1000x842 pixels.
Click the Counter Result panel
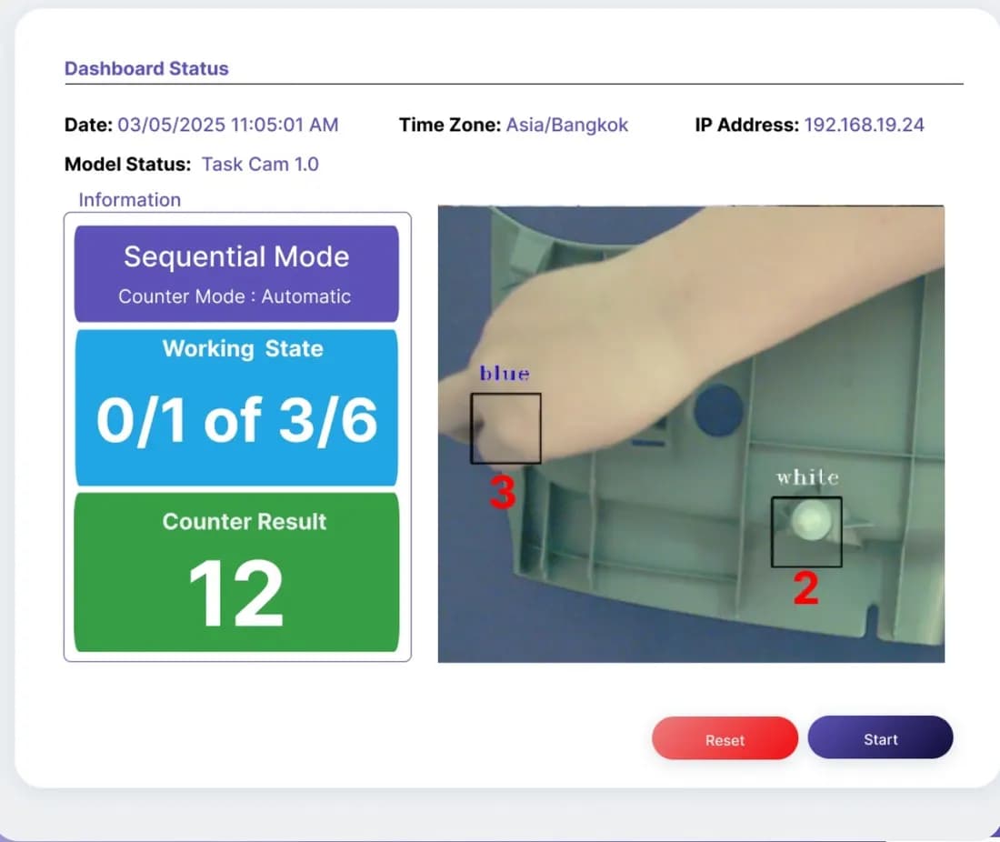click(236, 572)
